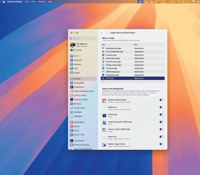Viewport: 200px width, 175px height.
Task: Select SoundSource.app login item
Action: point(133,62)
